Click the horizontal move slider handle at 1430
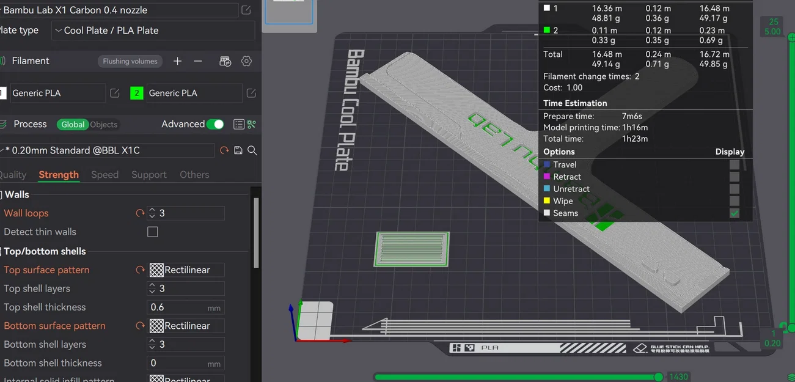This screenshot has height=382, width=795. point(659,377)
